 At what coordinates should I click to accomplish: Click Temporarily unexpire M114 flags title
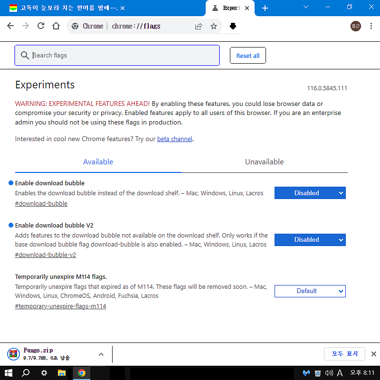pyautogui.click(x=61, y=277)
